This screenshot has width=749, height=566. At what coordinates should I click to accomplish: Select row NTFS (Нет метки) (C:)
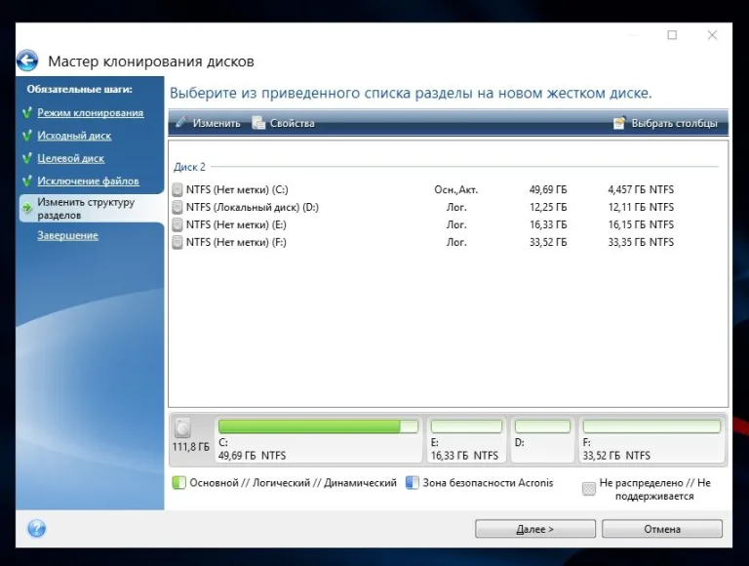tap(448, 189)
